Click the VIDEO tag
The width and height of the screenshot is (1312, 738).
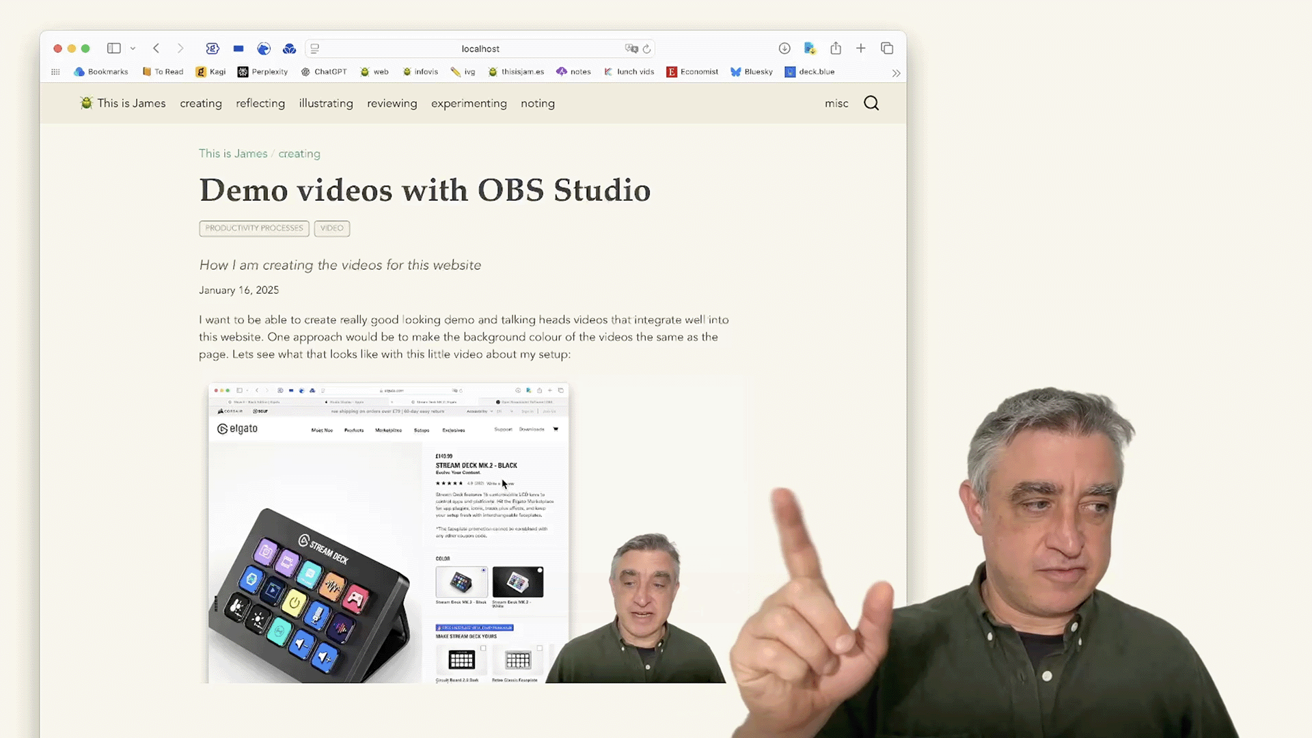point(332,228)
